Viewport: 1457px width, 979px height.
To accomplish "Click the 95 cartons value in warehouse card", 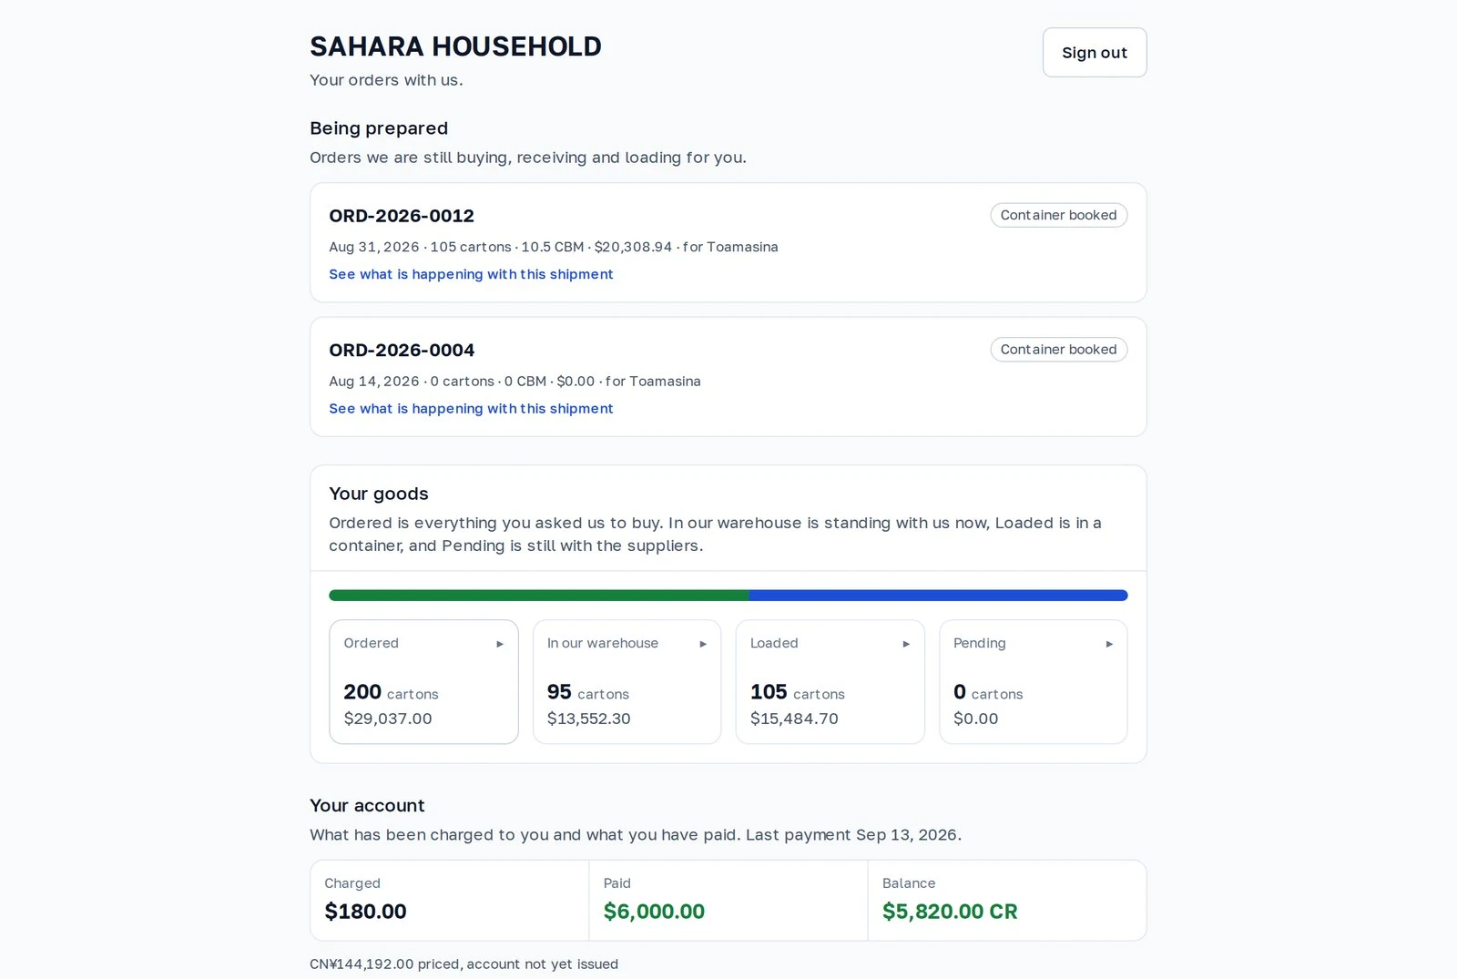I will tap(587, 692).
